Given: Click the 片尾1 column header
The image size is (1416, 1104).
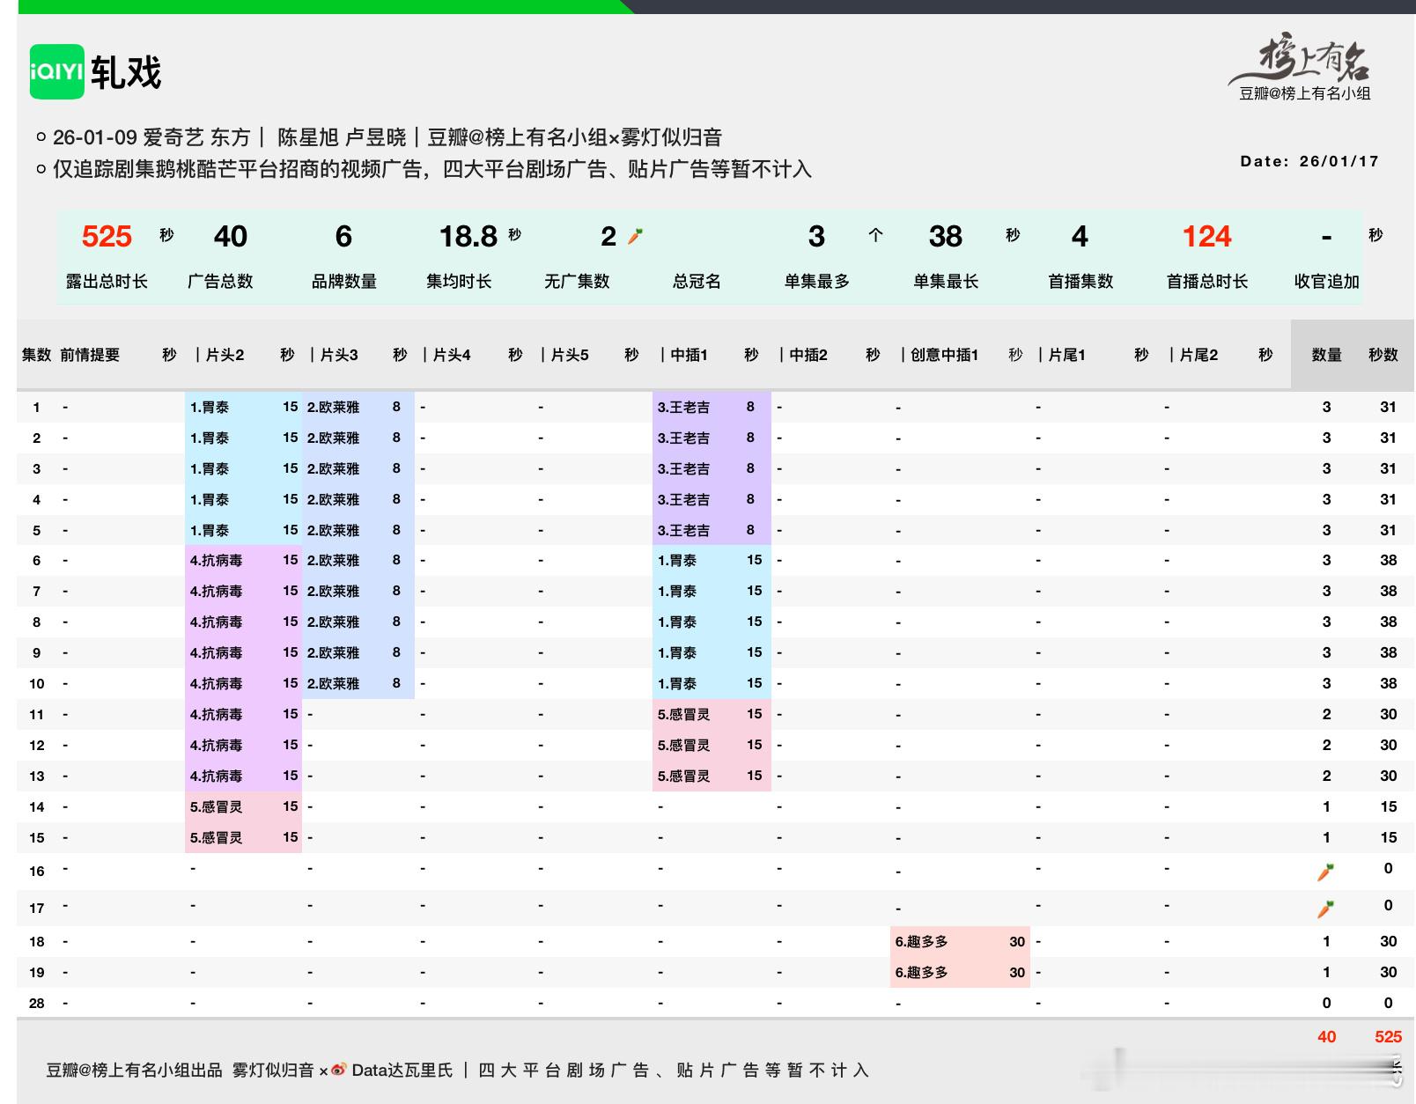Looking at the screenshot, I should click(x=1067, y=355).
